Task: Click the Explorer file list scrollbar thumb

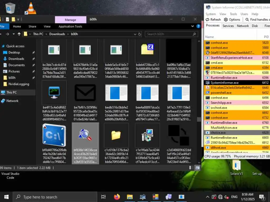Action: click(199, 119)
